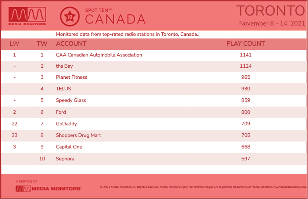Click the TW column header
This screenshot has height=199, width=308.
coord(42,44)
